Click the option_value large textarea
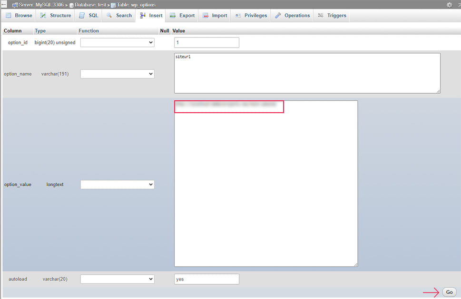 (x=266, y=183)
